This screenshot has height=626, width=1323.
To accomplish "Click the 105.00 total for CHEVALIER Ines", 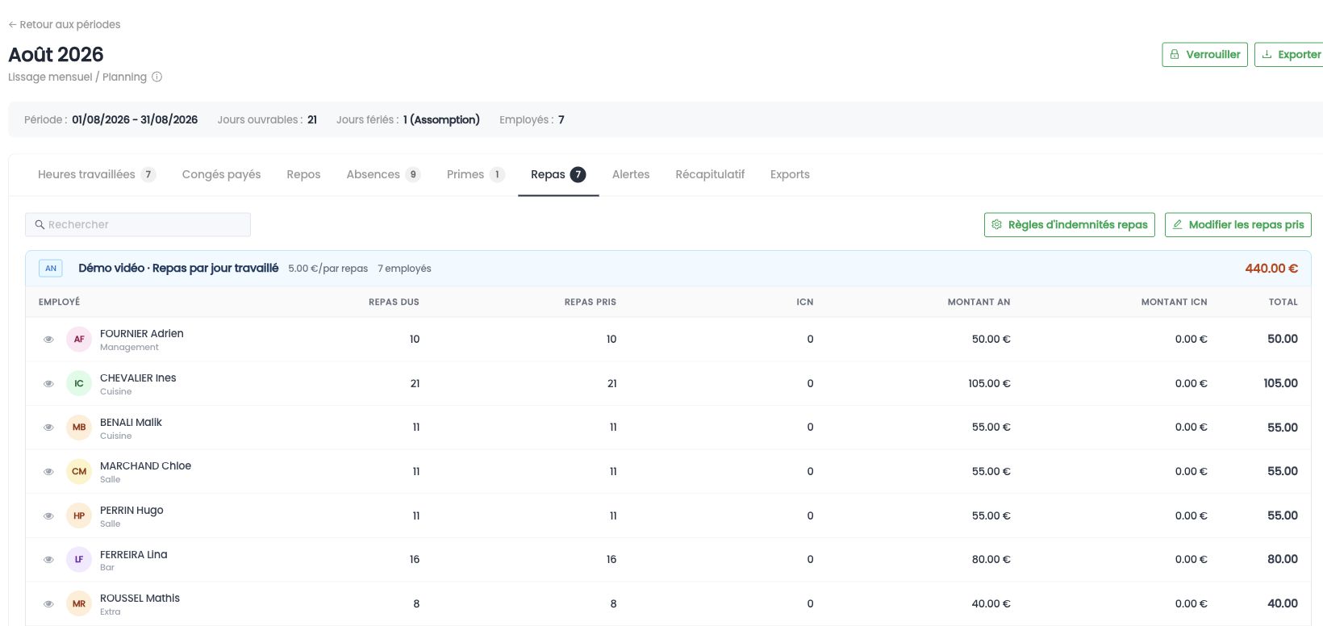I will (x=1281, y=384).
